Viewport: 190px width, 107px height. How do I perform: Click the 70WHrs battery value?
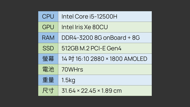click(72, 69)
